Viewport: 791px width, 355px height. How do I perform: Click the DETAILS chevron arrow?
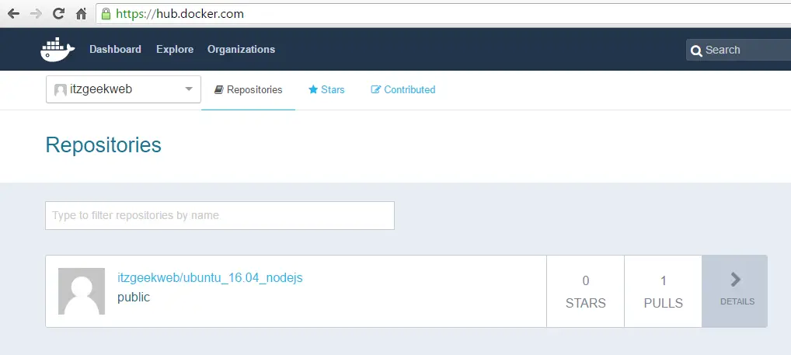tap(736, 280)
